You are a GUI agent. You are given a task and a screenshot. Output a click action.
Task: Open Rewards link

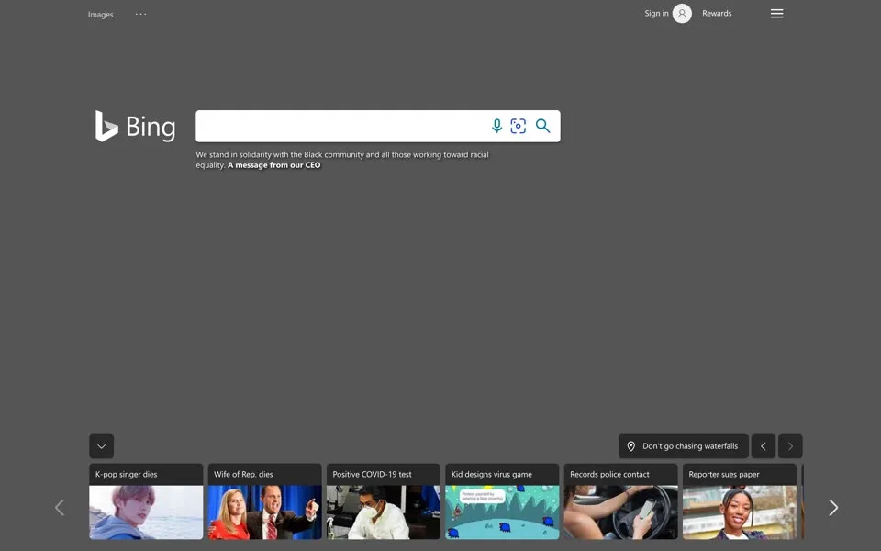click(717, 14)
